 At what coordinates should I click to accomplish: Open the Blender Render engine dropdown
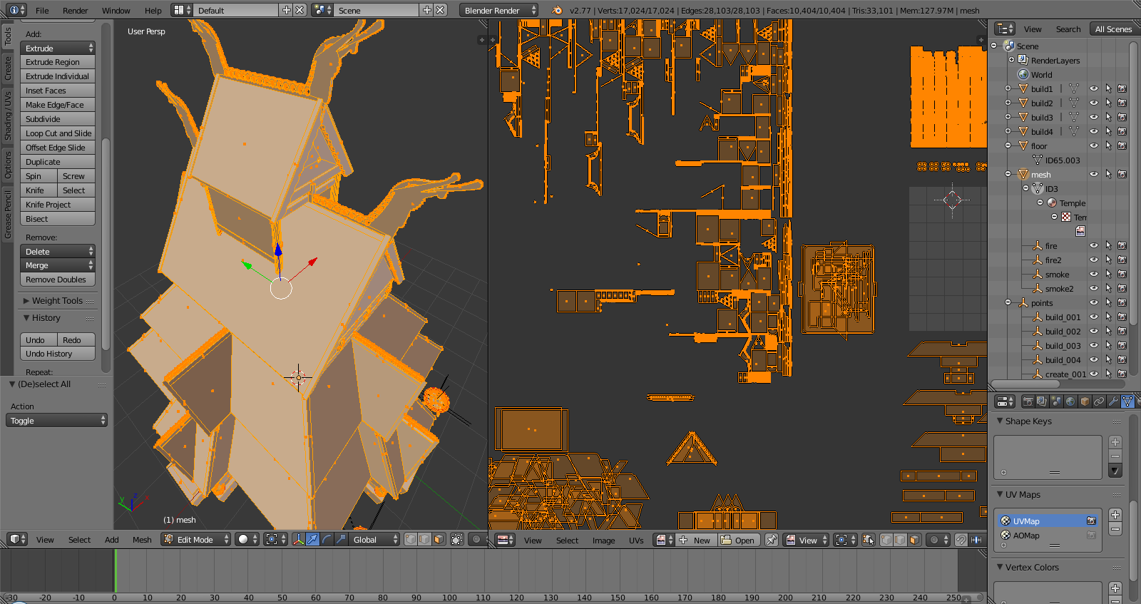(498, 11)
